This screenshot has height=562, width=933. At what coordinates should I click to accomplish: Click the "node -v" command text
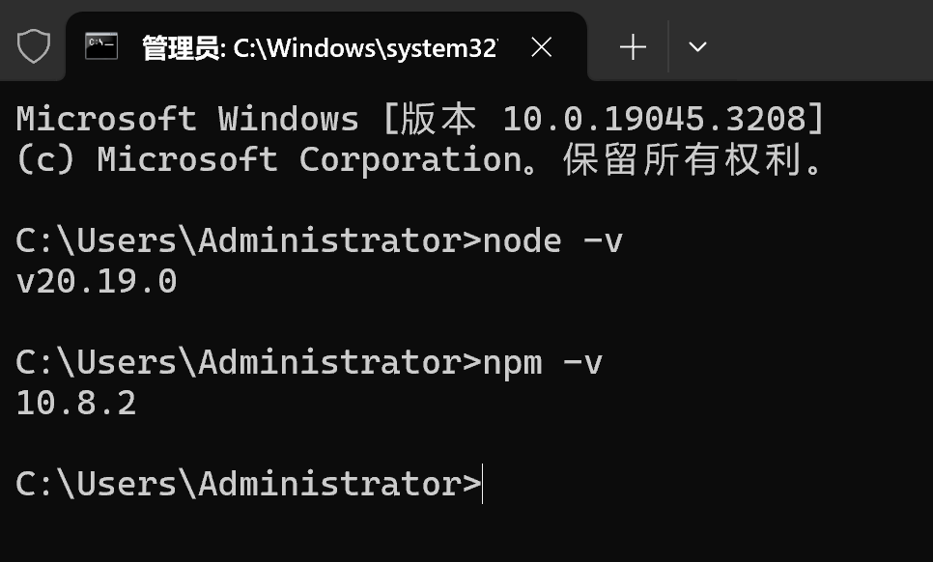coord(552,241)
